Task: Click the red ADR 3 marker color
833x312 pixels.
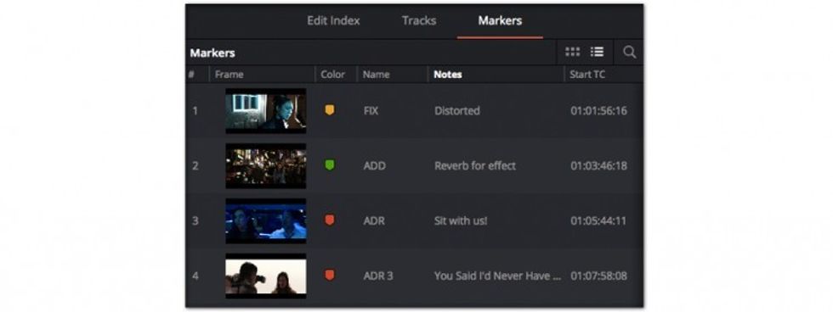Action: pyautogui.click(x=330, y=275)
